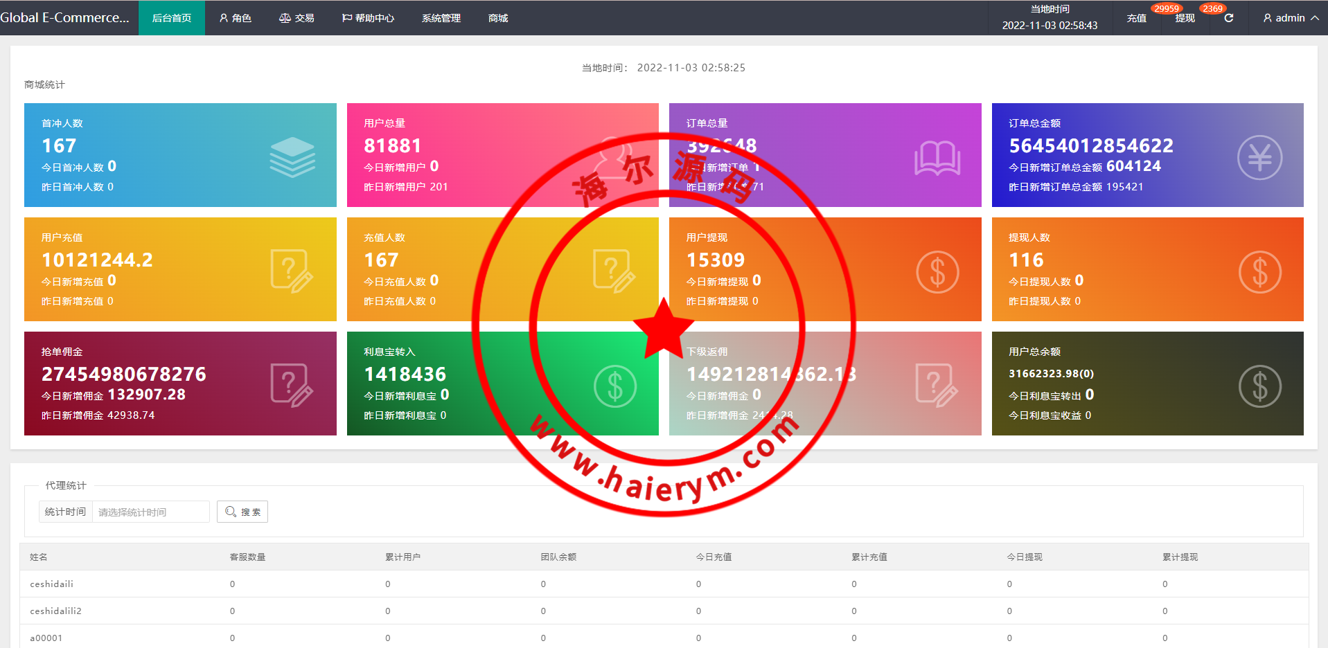Click the 提现 link with badge
This screenshot has height=648, width=1328.
[1185, 18]
